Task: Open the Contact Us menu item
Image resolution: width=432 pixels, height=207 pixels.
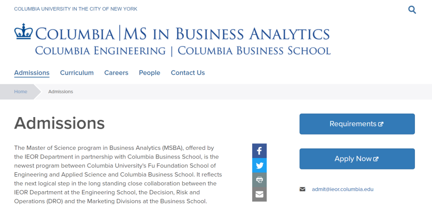Action: (x=188, y=73)
